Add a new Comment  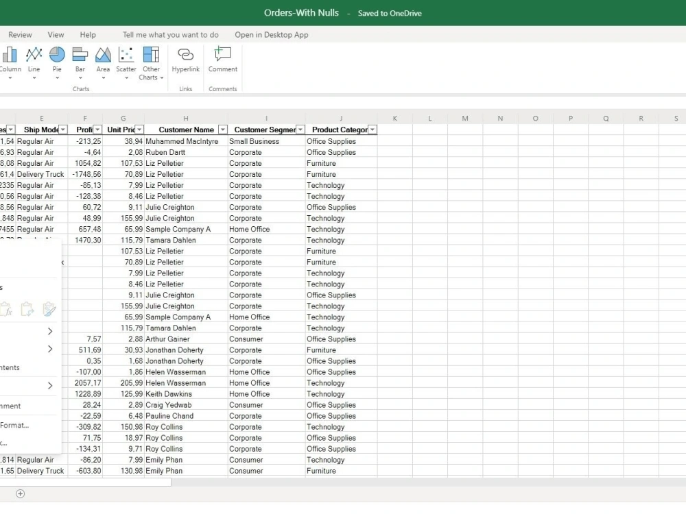223,60
